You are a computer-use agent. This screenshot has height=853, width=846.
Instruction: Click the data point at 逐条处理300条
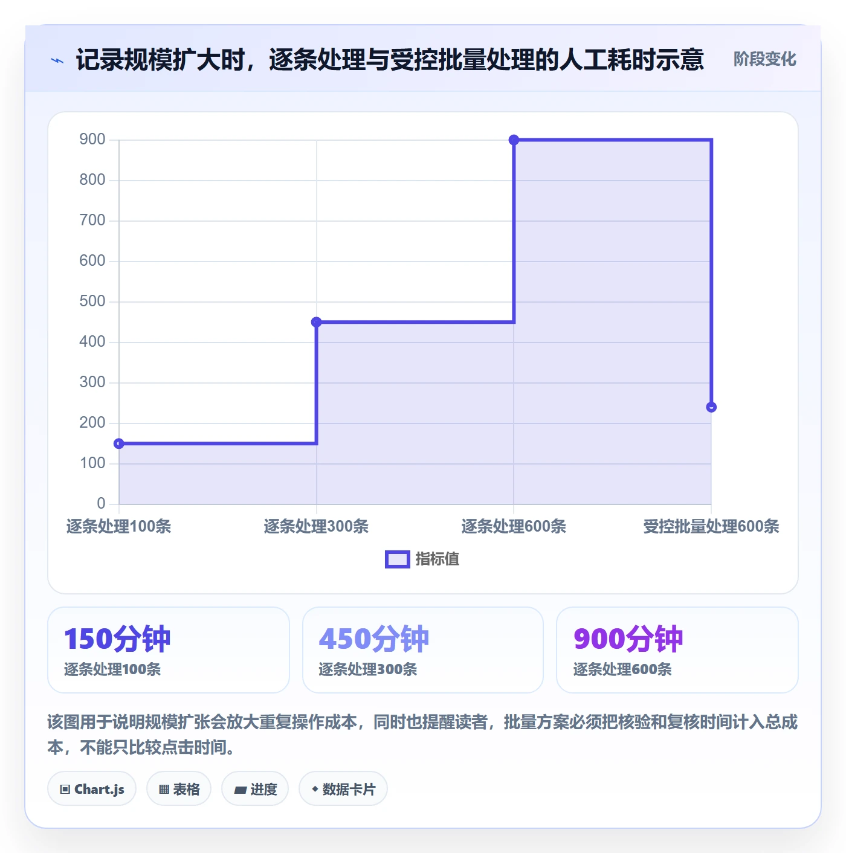click(x=316, y=322)
